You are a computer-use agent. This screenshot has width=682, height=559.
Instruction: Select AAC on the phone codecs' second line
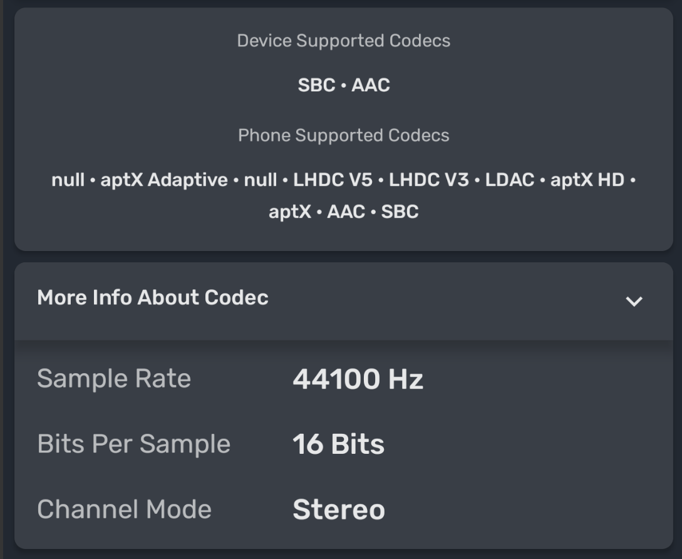click(346, 212)
